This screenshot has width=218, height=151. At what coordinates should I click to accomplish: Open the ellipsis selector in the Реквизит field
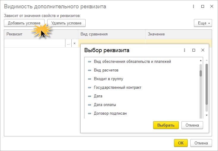click(68, 43)
